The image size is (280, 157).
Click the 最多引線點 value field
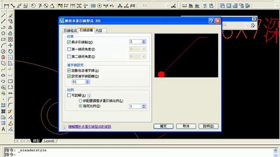[x=136, y=42]
